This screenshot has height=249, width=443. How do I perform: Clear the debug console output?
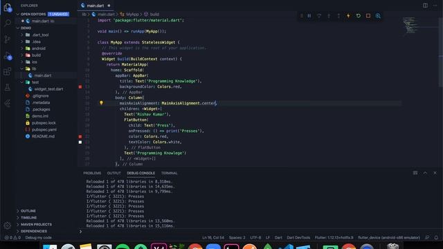pyautogui.click(x=415, y=173)
